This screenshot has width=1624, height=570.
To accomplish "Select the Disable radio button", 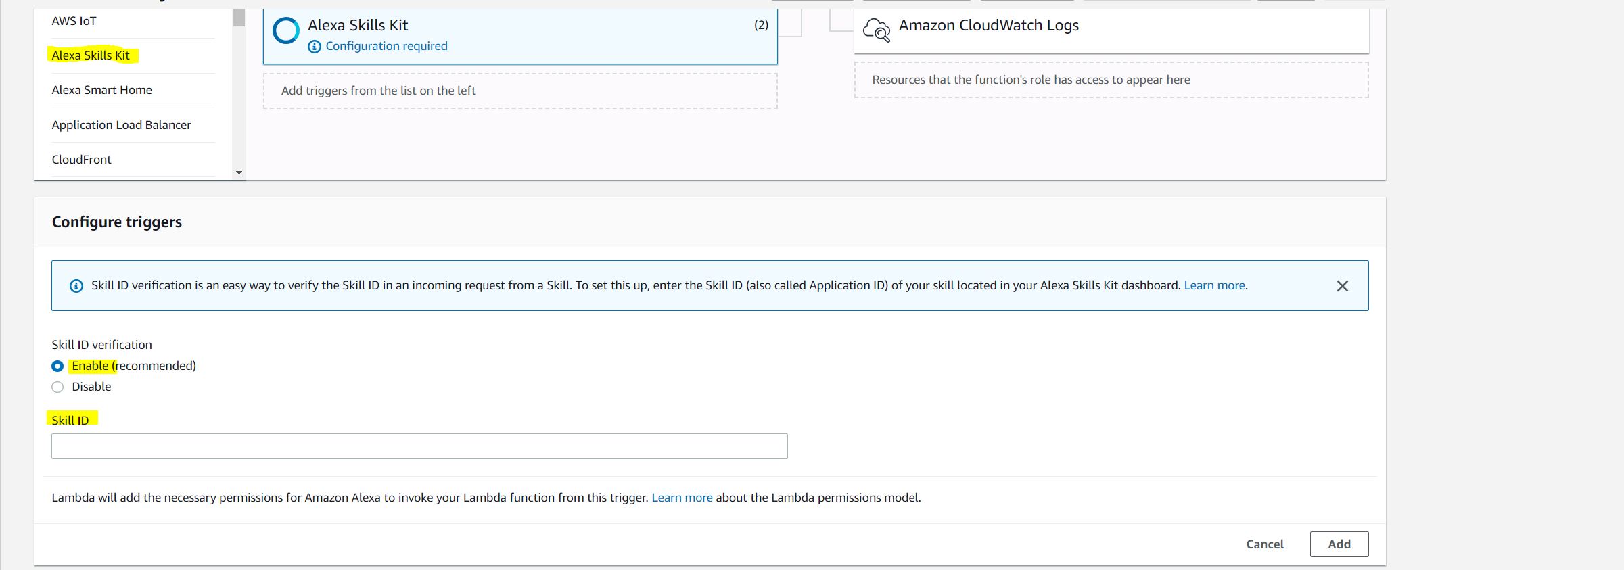I will 57,387.
